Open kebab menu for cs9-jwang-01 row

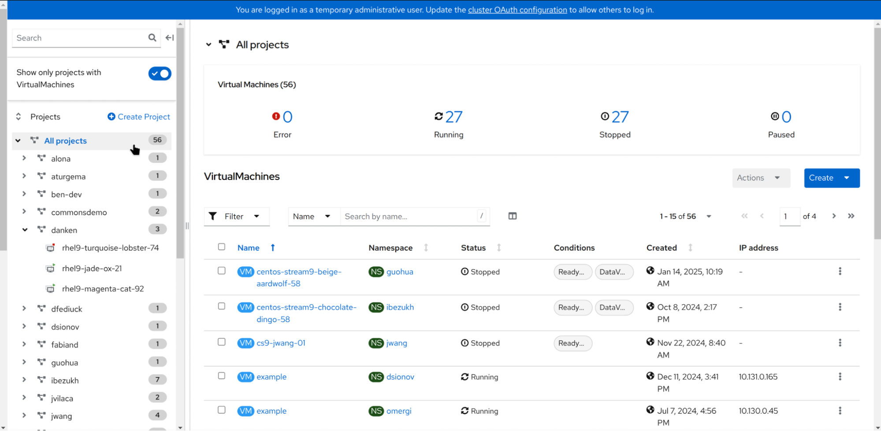840,343
